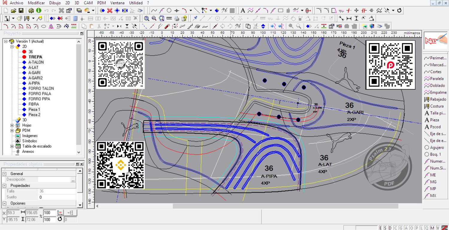Select the A-PIPA piece in the tree
449x230 pixels.
(34, 83)
